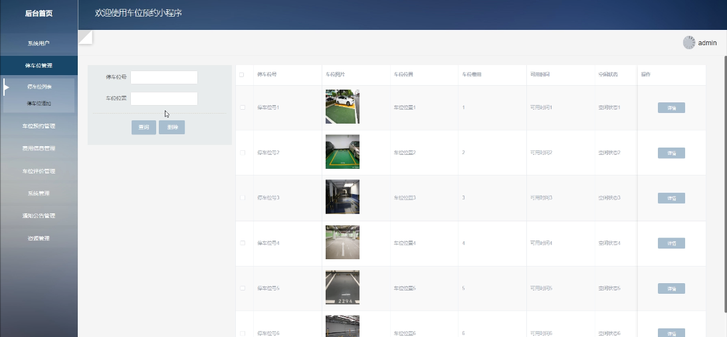Open the dark garage corridor thumbnail, row 3

tap(343, 197)
